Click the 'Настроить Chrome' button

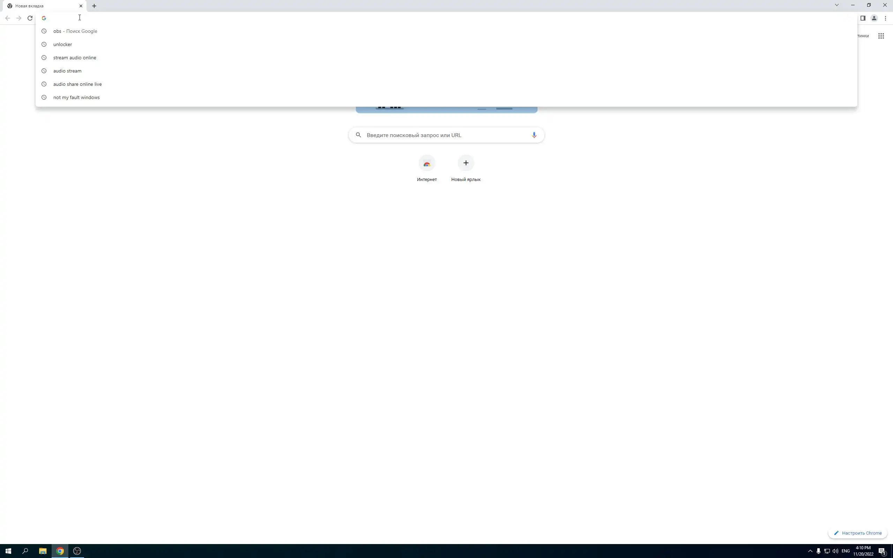[857, 533]
